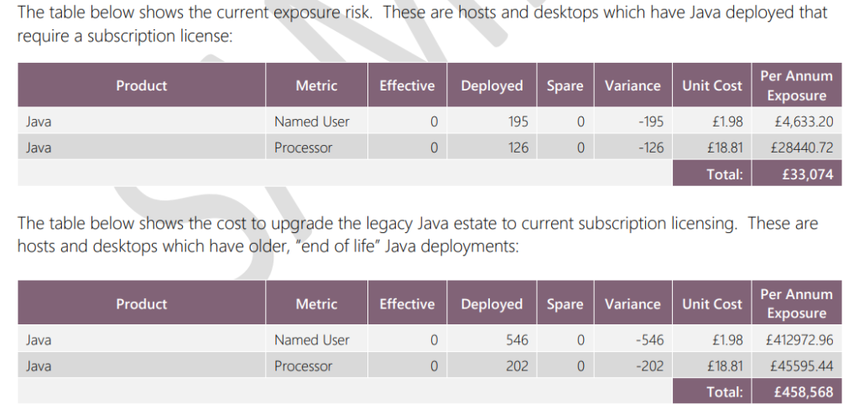This screenshot has height=414, width=859.
Task: Select the deployed value 195
Action: (518, 122)
